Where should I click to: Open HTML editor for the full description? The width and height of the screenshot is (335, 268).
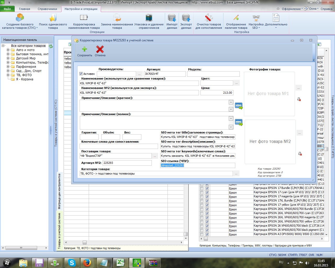click(239, 122)
